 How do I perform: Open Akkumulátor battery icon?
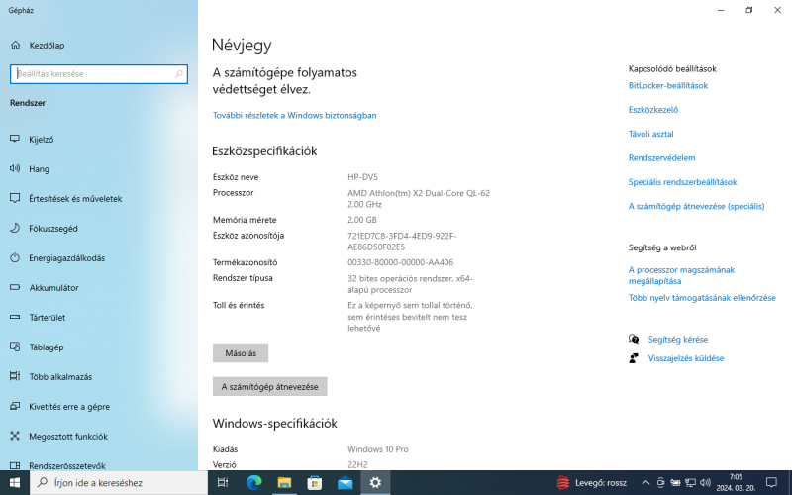click(x=15, y=287)
